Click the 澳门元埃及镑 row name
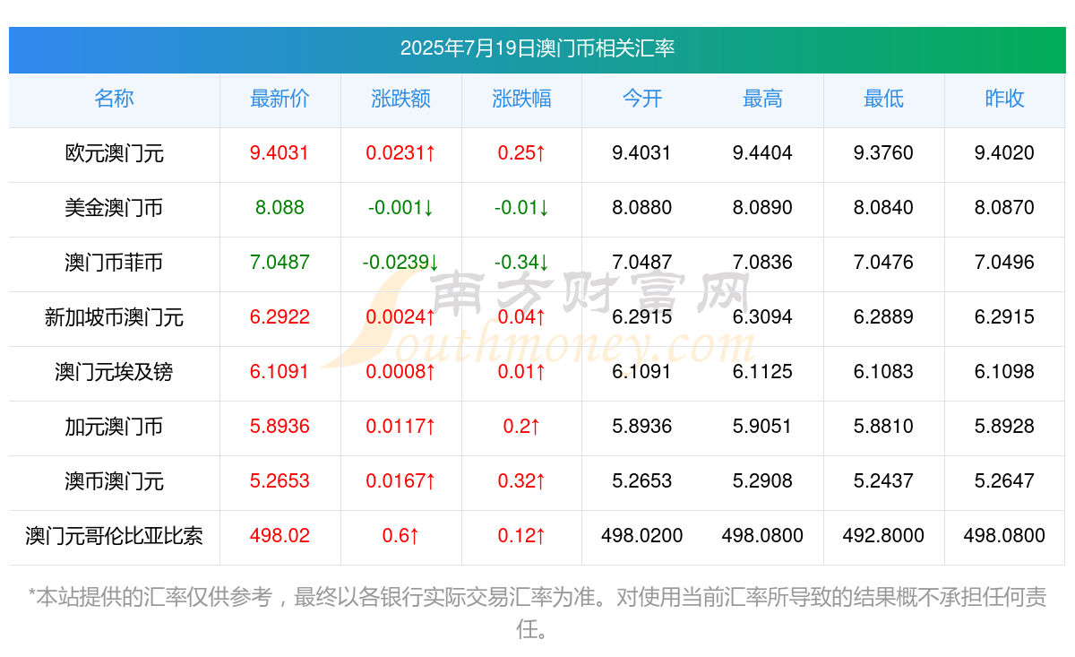Viewport: 1075px width, 657px height. 115,372
